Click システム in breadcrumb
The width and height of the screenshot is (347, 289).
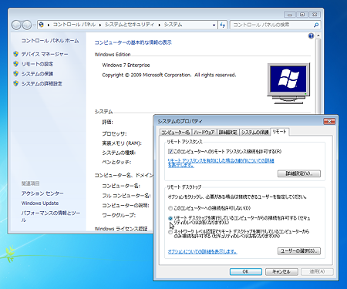coord(173,25)
